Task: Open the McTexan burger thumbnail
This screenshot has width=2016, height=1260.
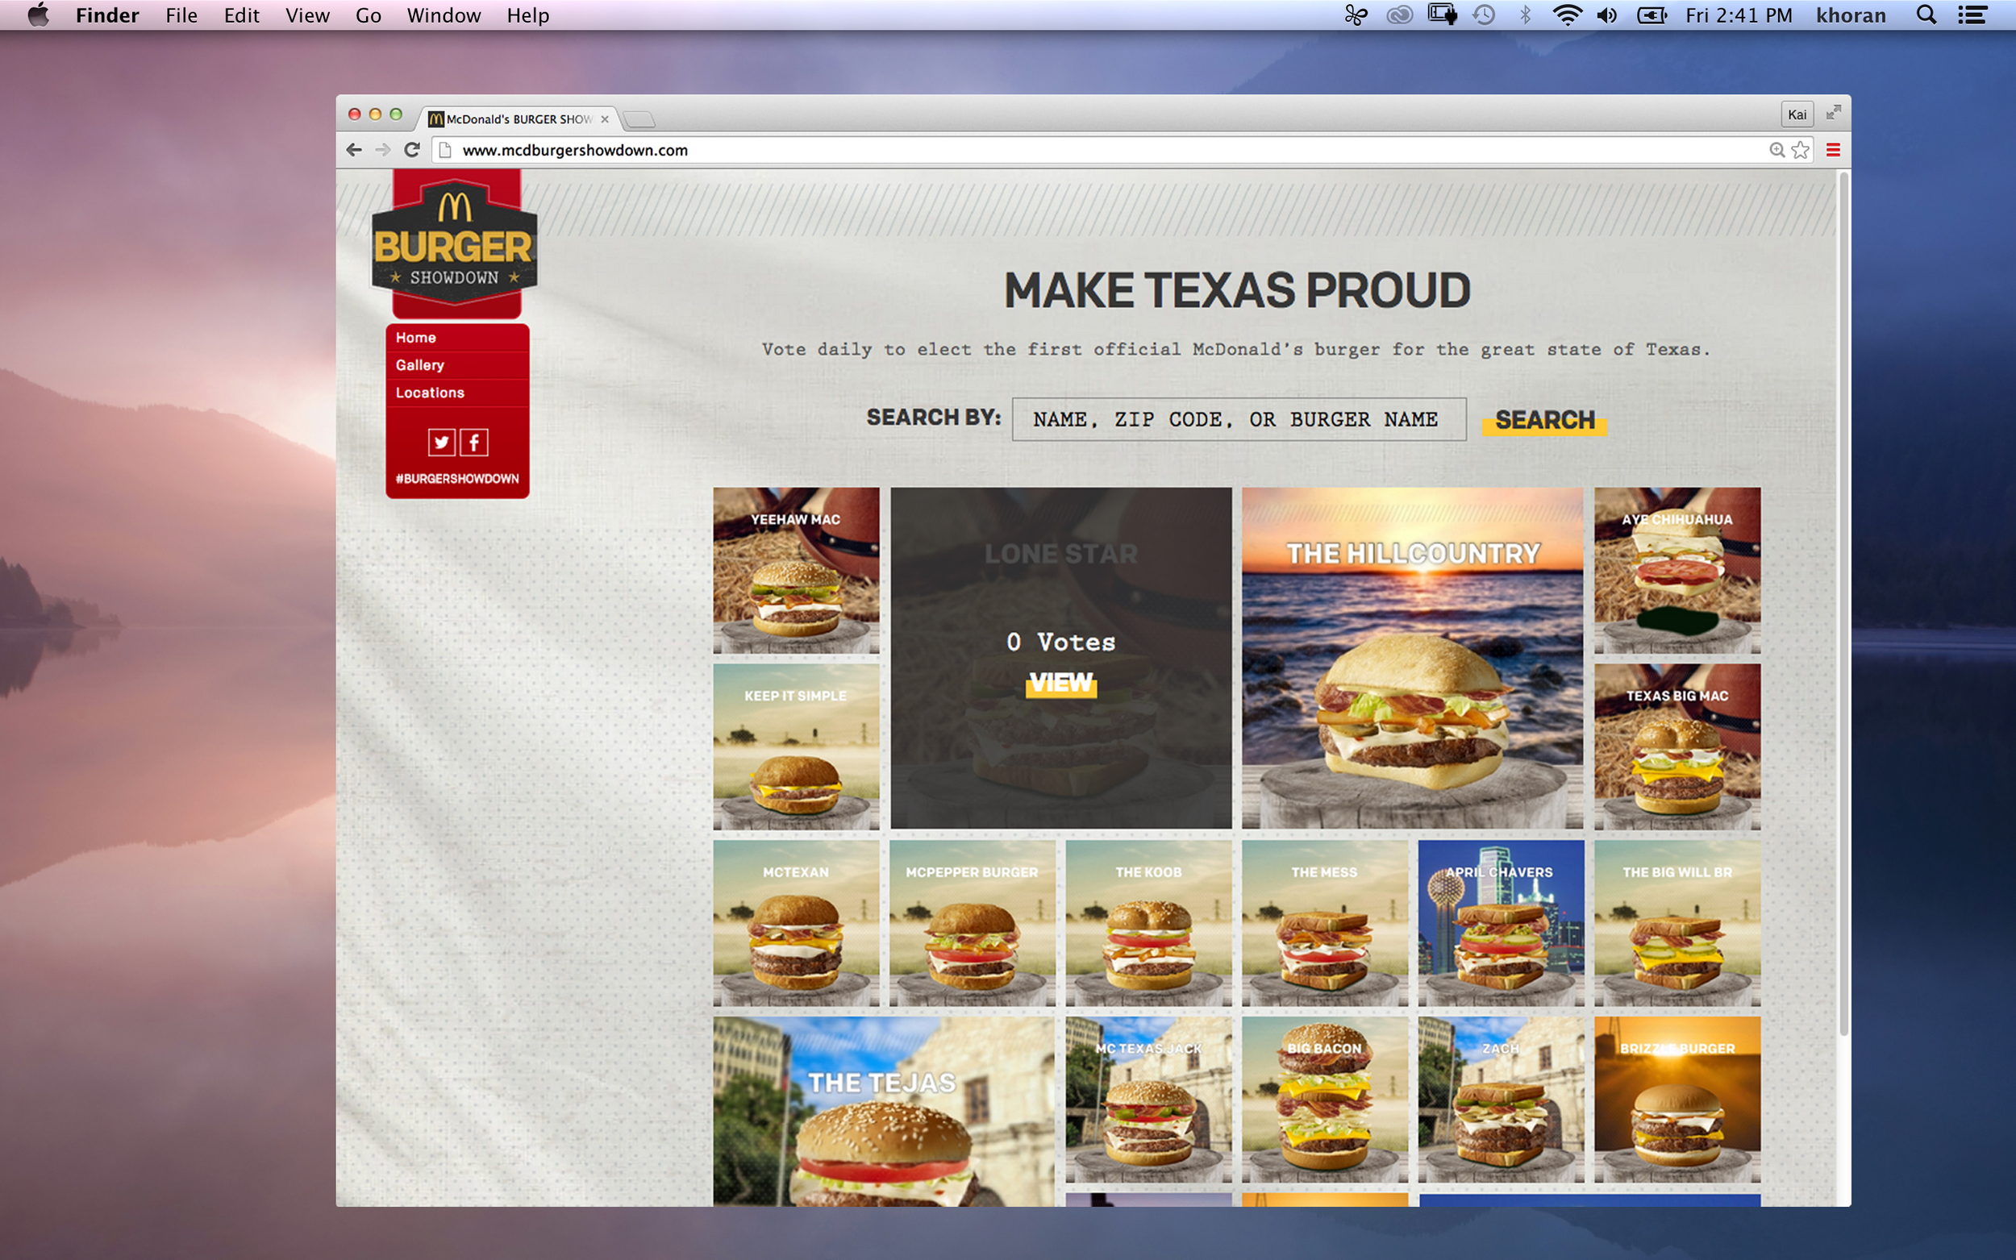Action: pyautogui.click(x=796, y=923)
